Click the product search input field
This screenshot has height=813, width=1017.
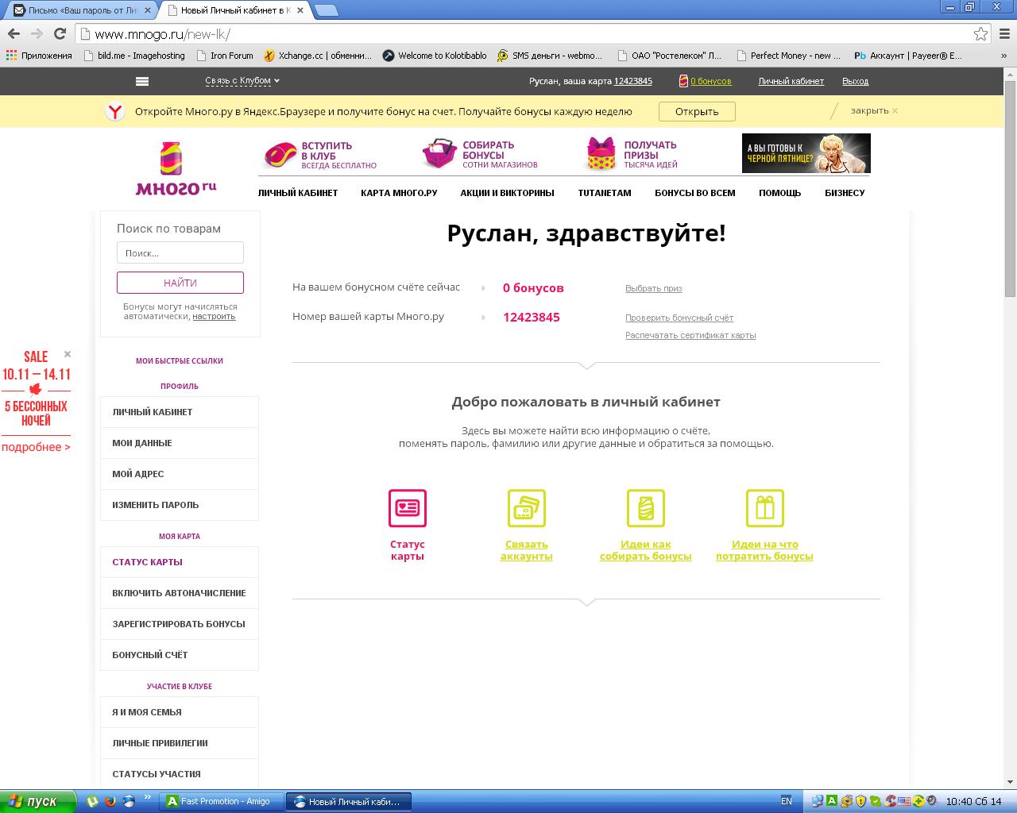180,253
